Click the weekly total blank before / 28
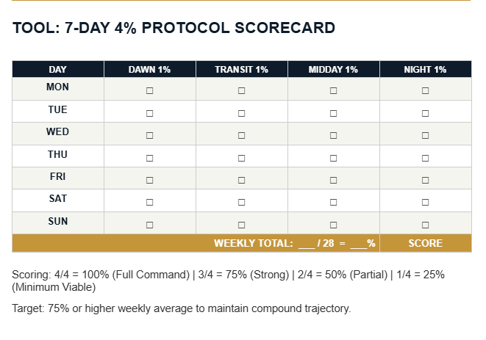This screenshot has height=340, width=486. (307, 244)
